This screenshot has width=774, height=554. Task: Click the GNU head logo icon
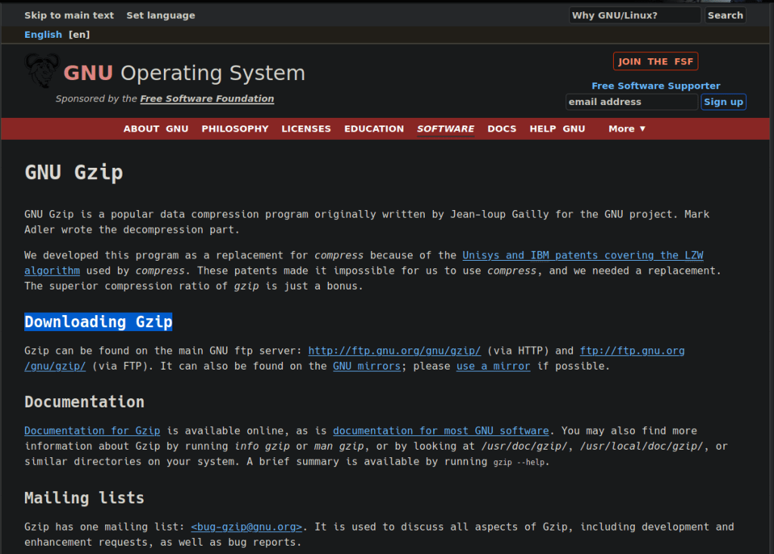coord(40,72)
